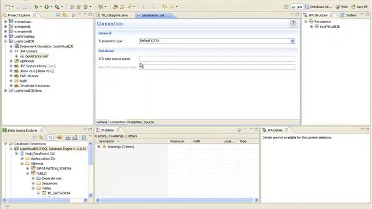Select persistence.xml in Project Explorer
372x209 pixels.
tap(37, 56)
